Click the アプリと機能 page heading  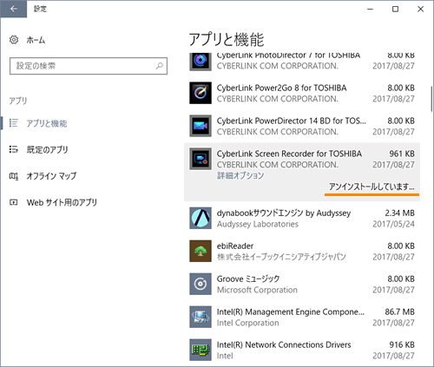tap(227, 39)
